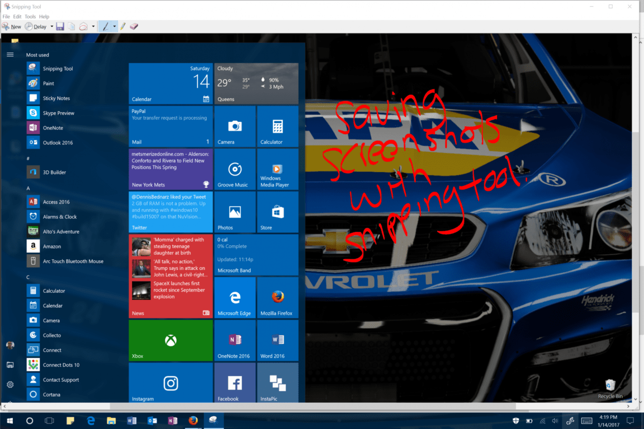Open Windows Defender tray icon
The width and height of the screenshot is (644, 429).
[x=516, y=421]
